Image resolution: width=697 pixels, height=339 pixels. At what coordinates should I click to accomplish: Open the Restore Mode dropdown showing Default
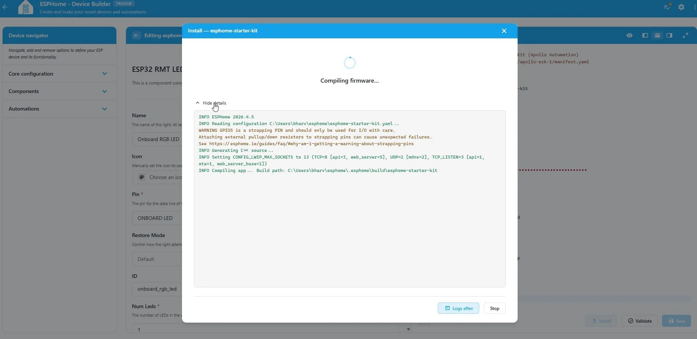tap(157, 259)
